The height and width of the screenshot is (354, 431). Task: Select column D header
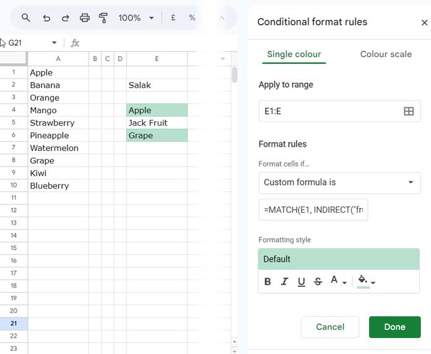coord(120,59)
